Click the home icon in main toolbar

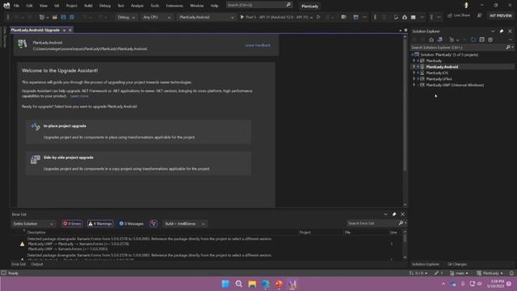tap(405, 17)
